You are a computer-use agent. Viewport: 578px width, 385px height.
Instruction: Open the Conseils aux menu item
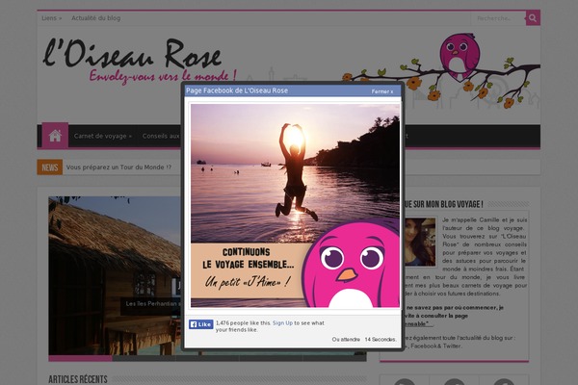click(x=161, y=136)
